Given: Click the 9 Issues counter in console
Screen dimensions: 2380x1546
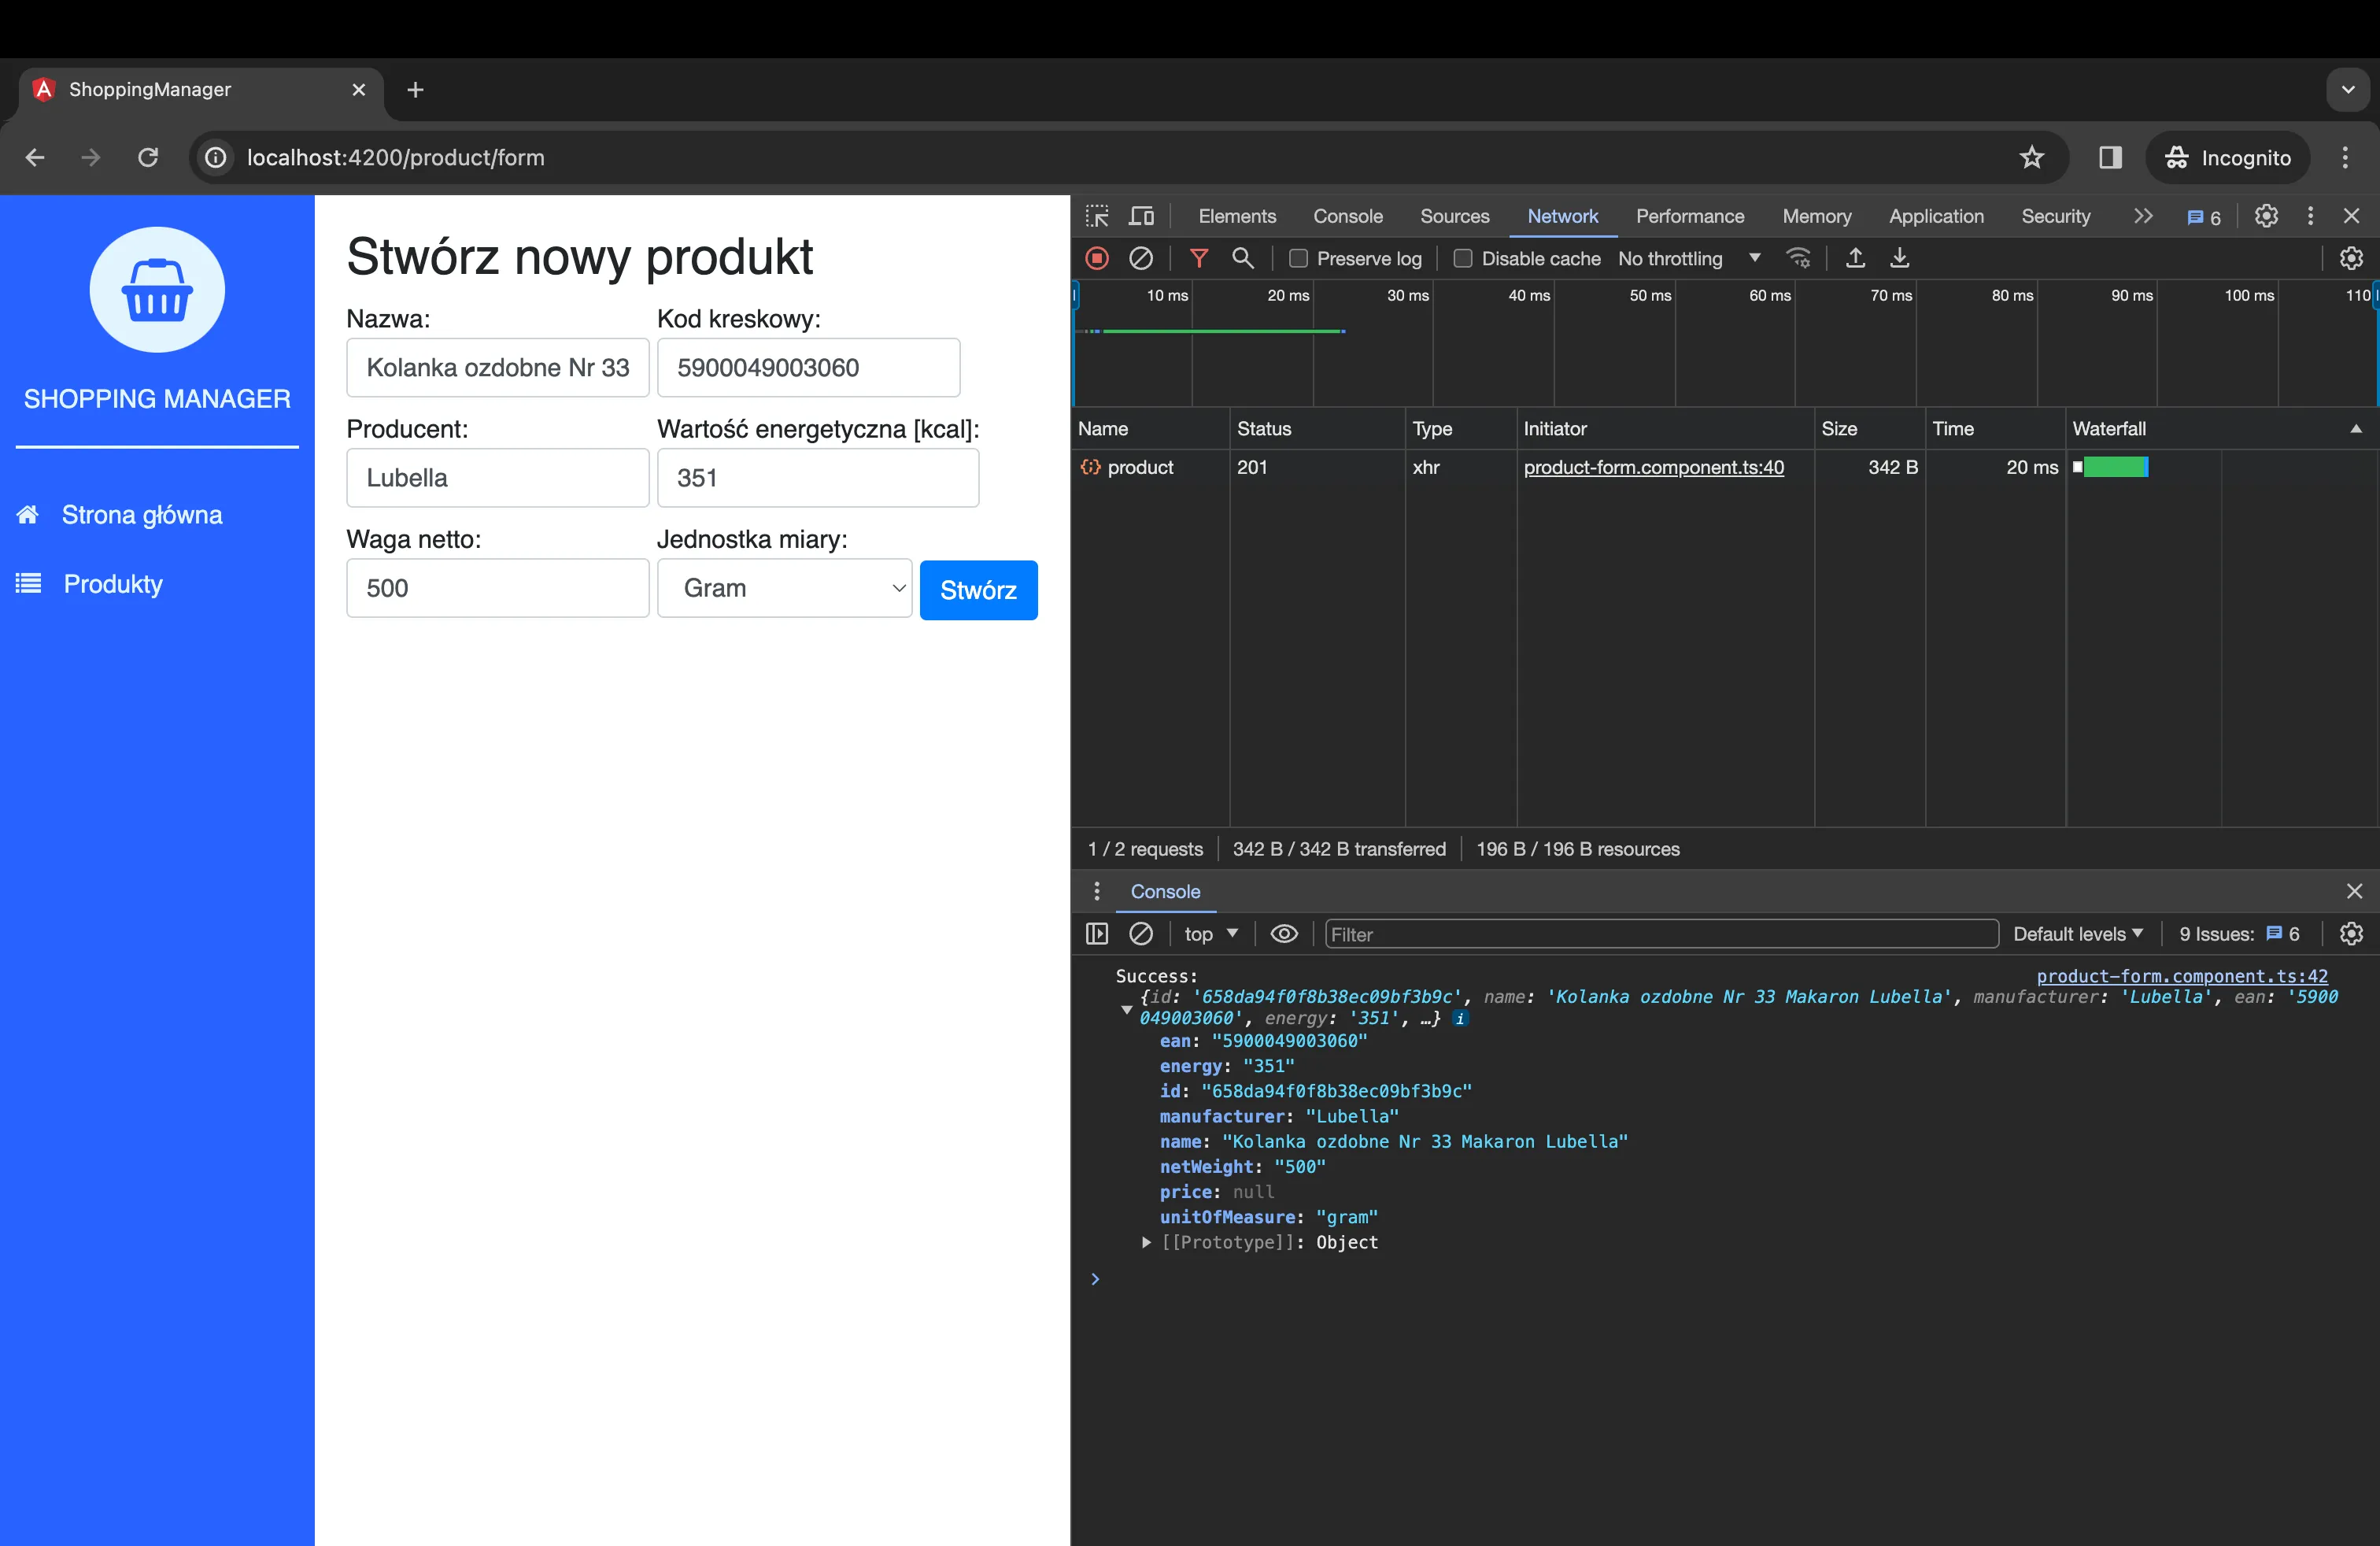Looking at the screenshot, I should click(x=2238, y=934).
